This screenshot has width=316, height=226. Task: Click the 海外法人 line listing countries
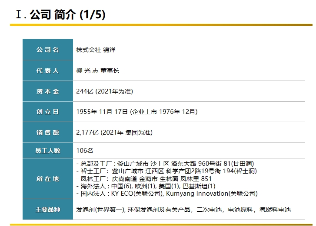click(146, 186)
